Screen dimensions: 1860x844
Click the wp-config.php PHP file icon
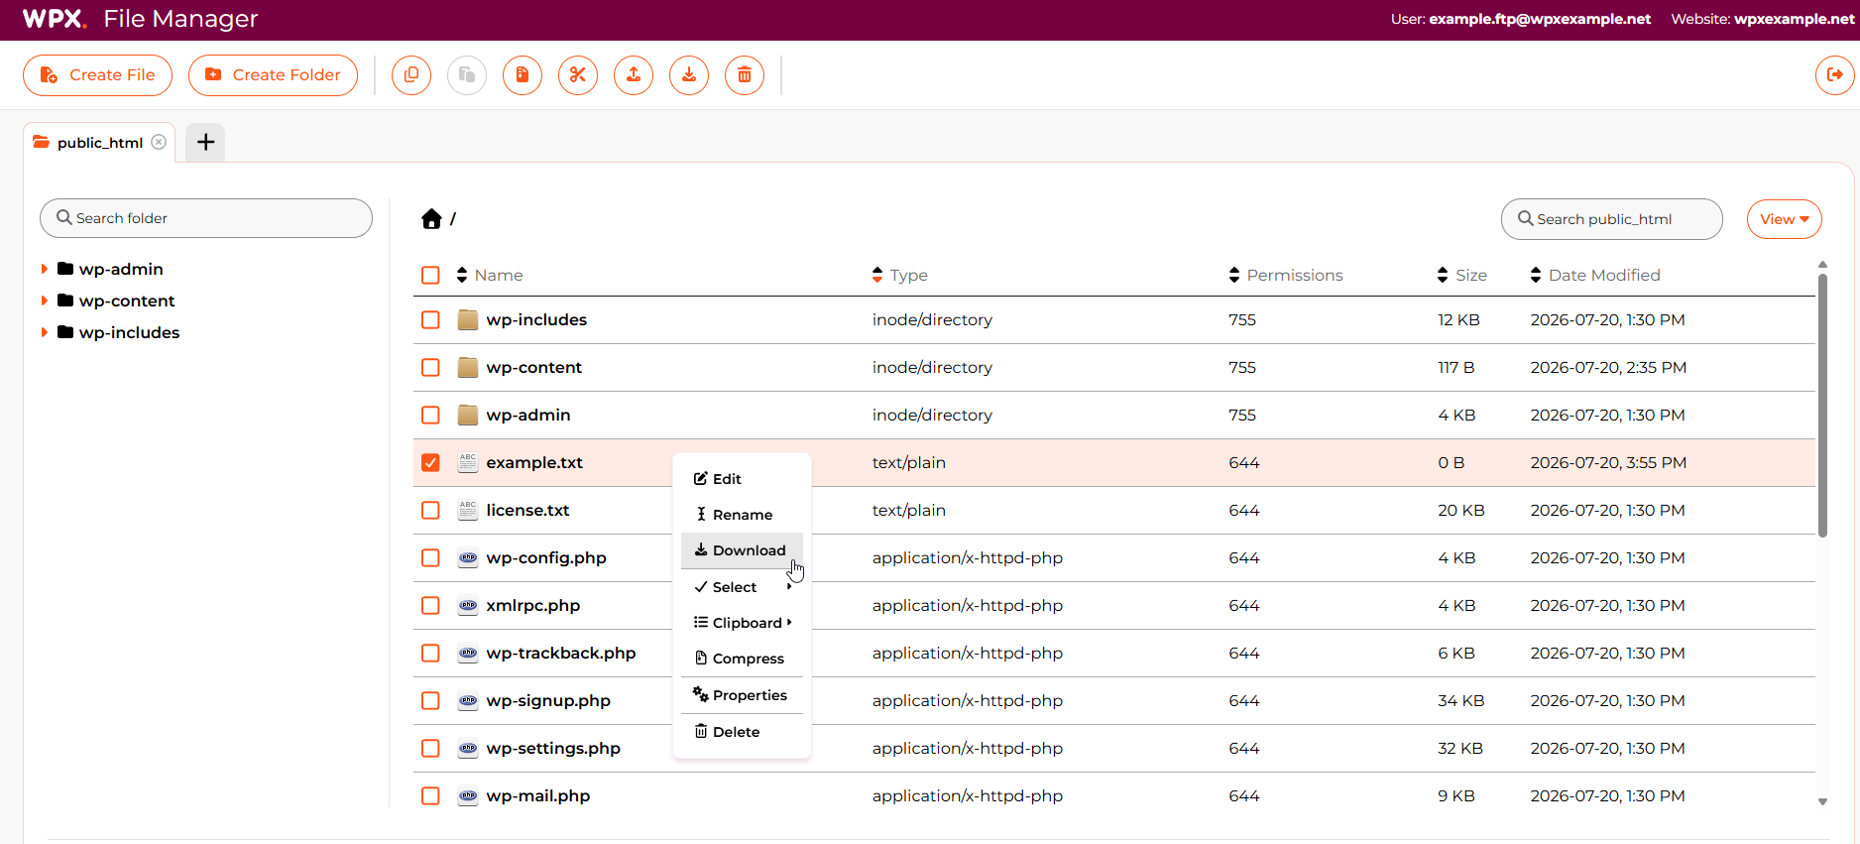(468, 557)
